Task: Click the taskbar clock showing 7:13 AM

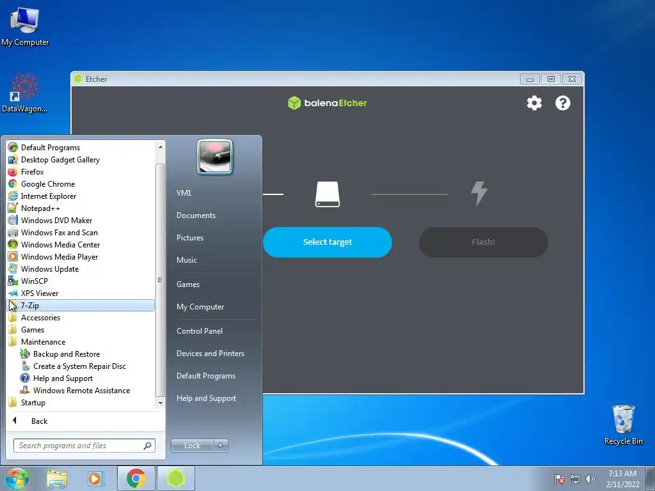Action: (622, 479)
